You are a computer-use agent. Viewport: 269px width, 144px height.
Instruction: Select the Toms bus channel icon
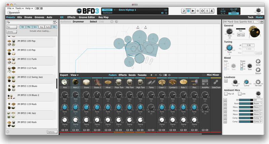[151, 82]
